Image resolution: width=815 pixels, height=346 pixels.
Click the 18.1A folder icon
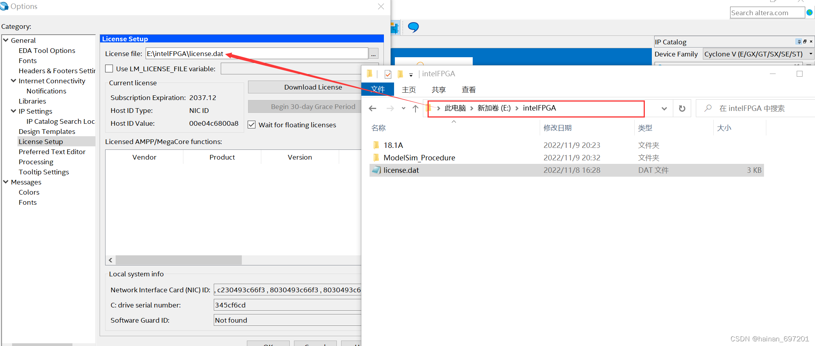(376, 145)
